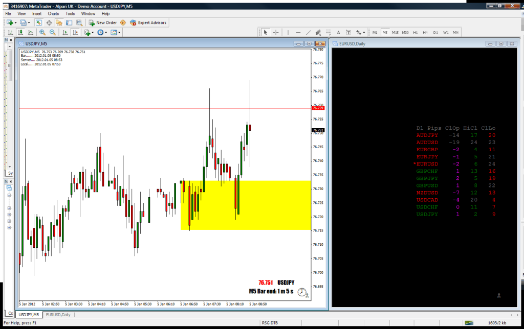The height and width of the screenshot is (329, 524).
Task: Switch to the USDJPY,M5 chart tab
Action: 29,315
